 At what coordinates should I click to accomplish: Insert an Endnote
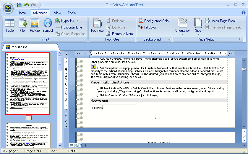(115, 21)
